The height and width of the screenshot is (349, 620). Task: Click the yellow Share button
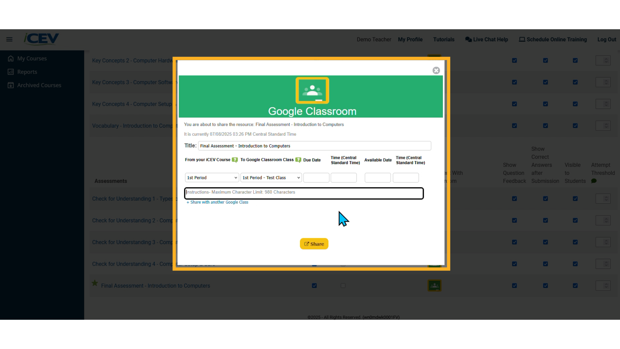(x=314, y=244)
